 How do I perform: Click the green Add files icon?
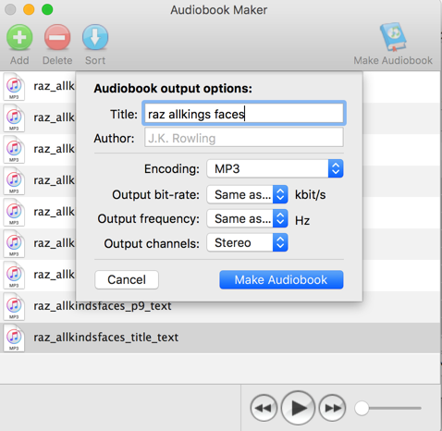tap(19, 37)
